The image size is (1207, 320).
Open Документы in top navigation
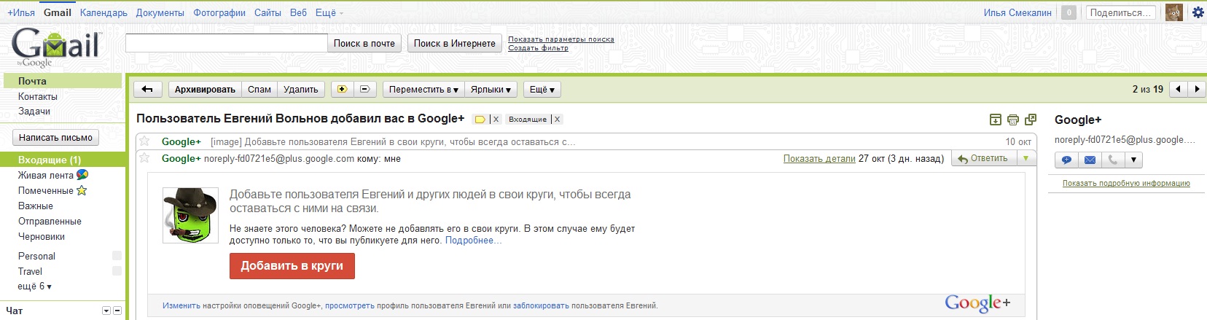[x=160, y=12]
